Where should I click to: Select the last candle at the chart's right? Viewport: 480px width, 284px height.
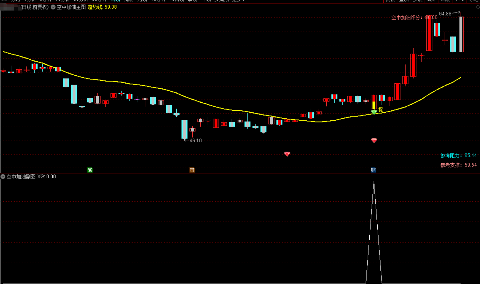point(461,34)
